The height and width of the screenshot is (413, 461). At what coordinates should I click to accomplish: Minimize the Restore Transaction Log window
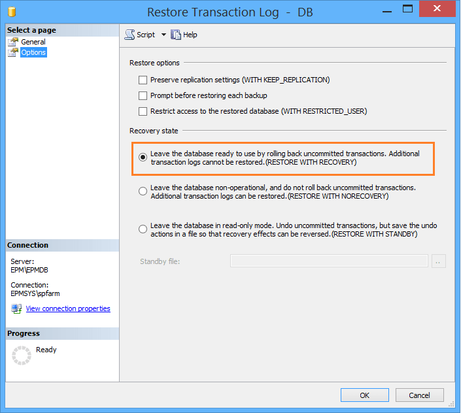point(387,11)
